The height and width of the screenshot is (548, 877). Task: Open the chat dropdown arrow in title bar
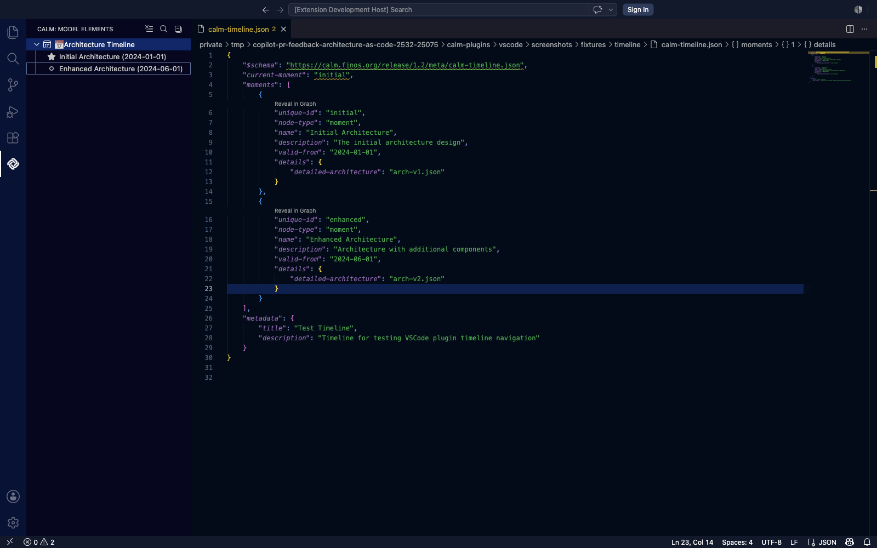(x=611, y=10)
